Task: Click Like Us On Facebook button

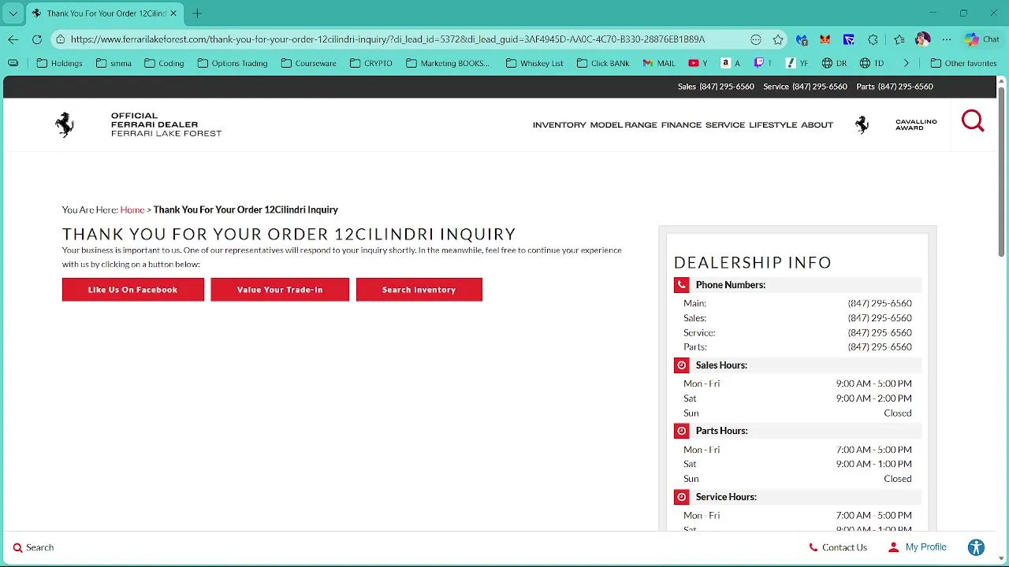Action: 133,290
